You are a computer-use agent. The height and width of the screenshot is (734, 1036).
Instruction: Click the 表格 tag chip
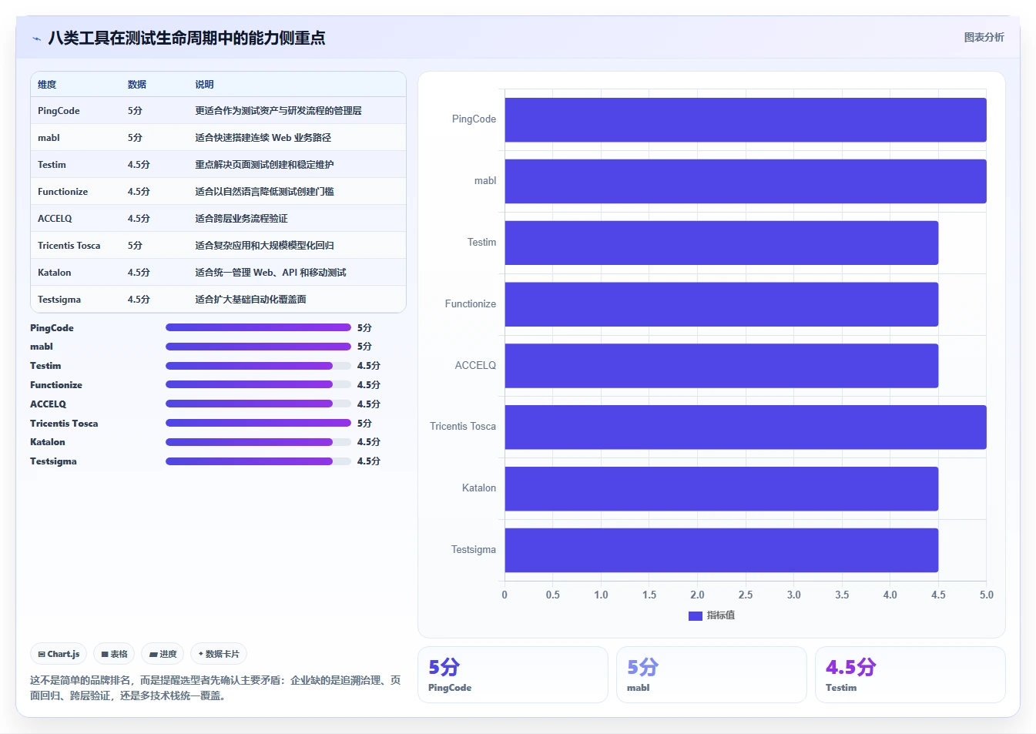[114, 654]
